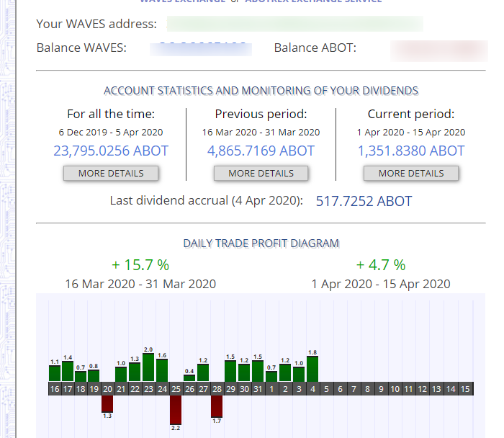Click the + 15.7 % profit figure
The height and width of the screenshot is (438, 504).
[x=140, y=265]
